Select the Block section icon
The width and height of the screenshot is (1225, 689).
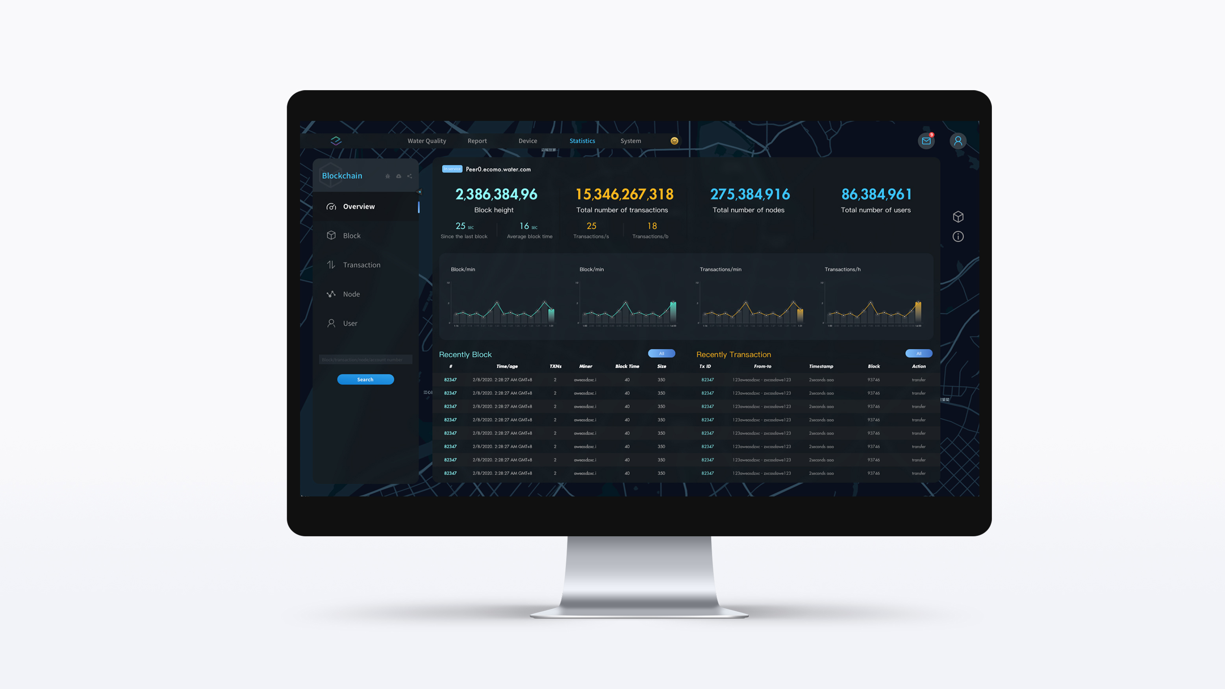pyautogui.click(x=332, y=235)
